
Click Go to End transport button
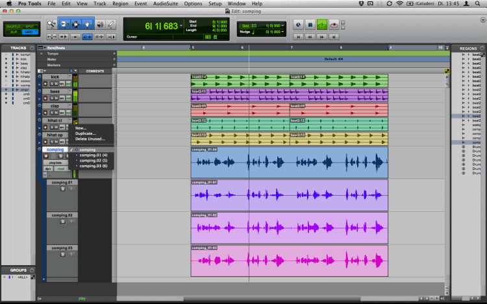click(x=334, y=36)
